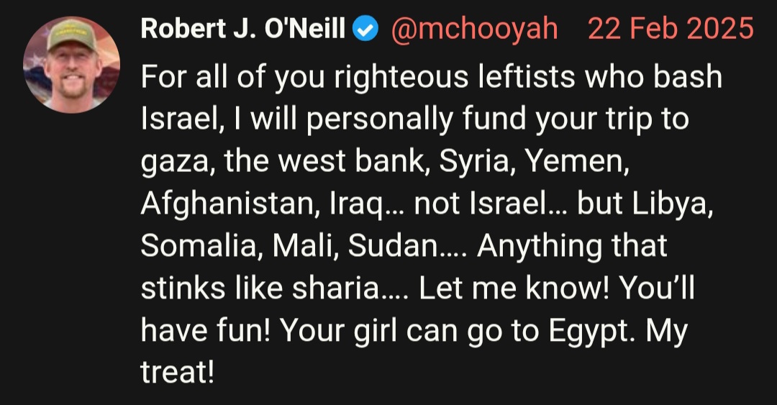Click the green cap in the avatar
The image size is (777, 405).
(x=71, y=34)
